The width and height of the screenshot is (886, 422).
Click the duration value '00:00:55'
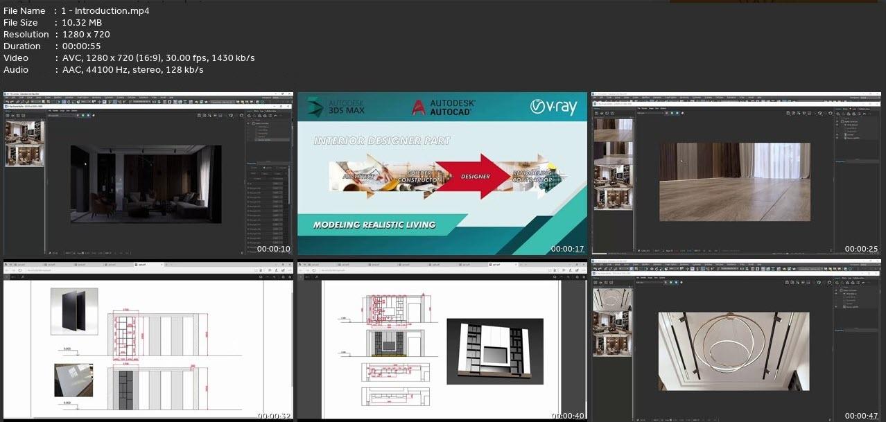[x=81, y=46]
